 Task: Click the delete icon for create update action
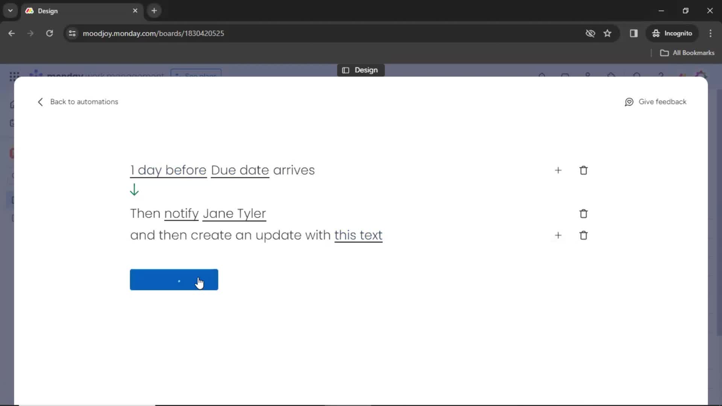[584, 235]
